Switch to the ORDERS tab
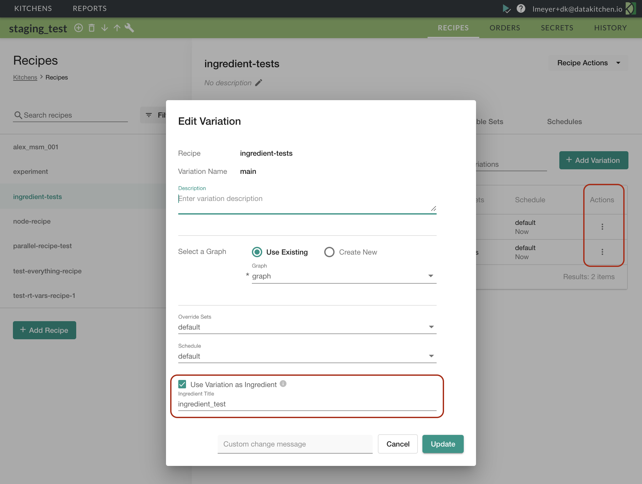642x484 pixels. (505, 28)
